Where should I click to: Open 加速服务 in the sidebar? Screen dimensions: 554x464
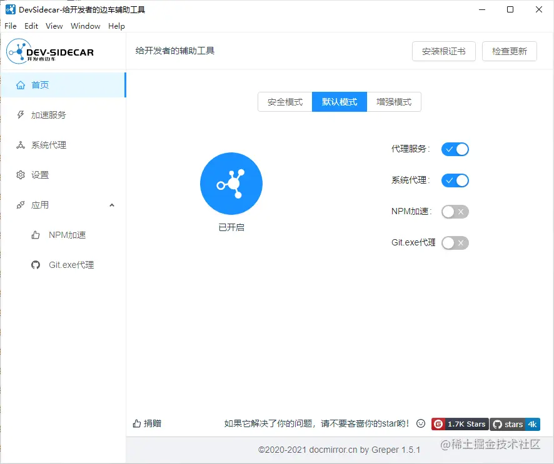[63, 115]
